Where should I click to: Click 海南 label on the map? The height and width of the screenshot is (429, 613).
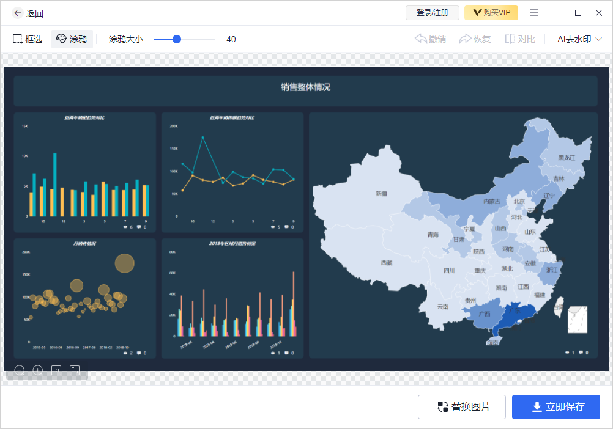click(x=492, y=343)
